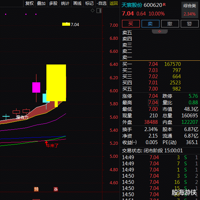The image size is (200, 200).
Task: Click the 量有力 chart annotation
Action: pyautogui.click(x=22, y=117)
